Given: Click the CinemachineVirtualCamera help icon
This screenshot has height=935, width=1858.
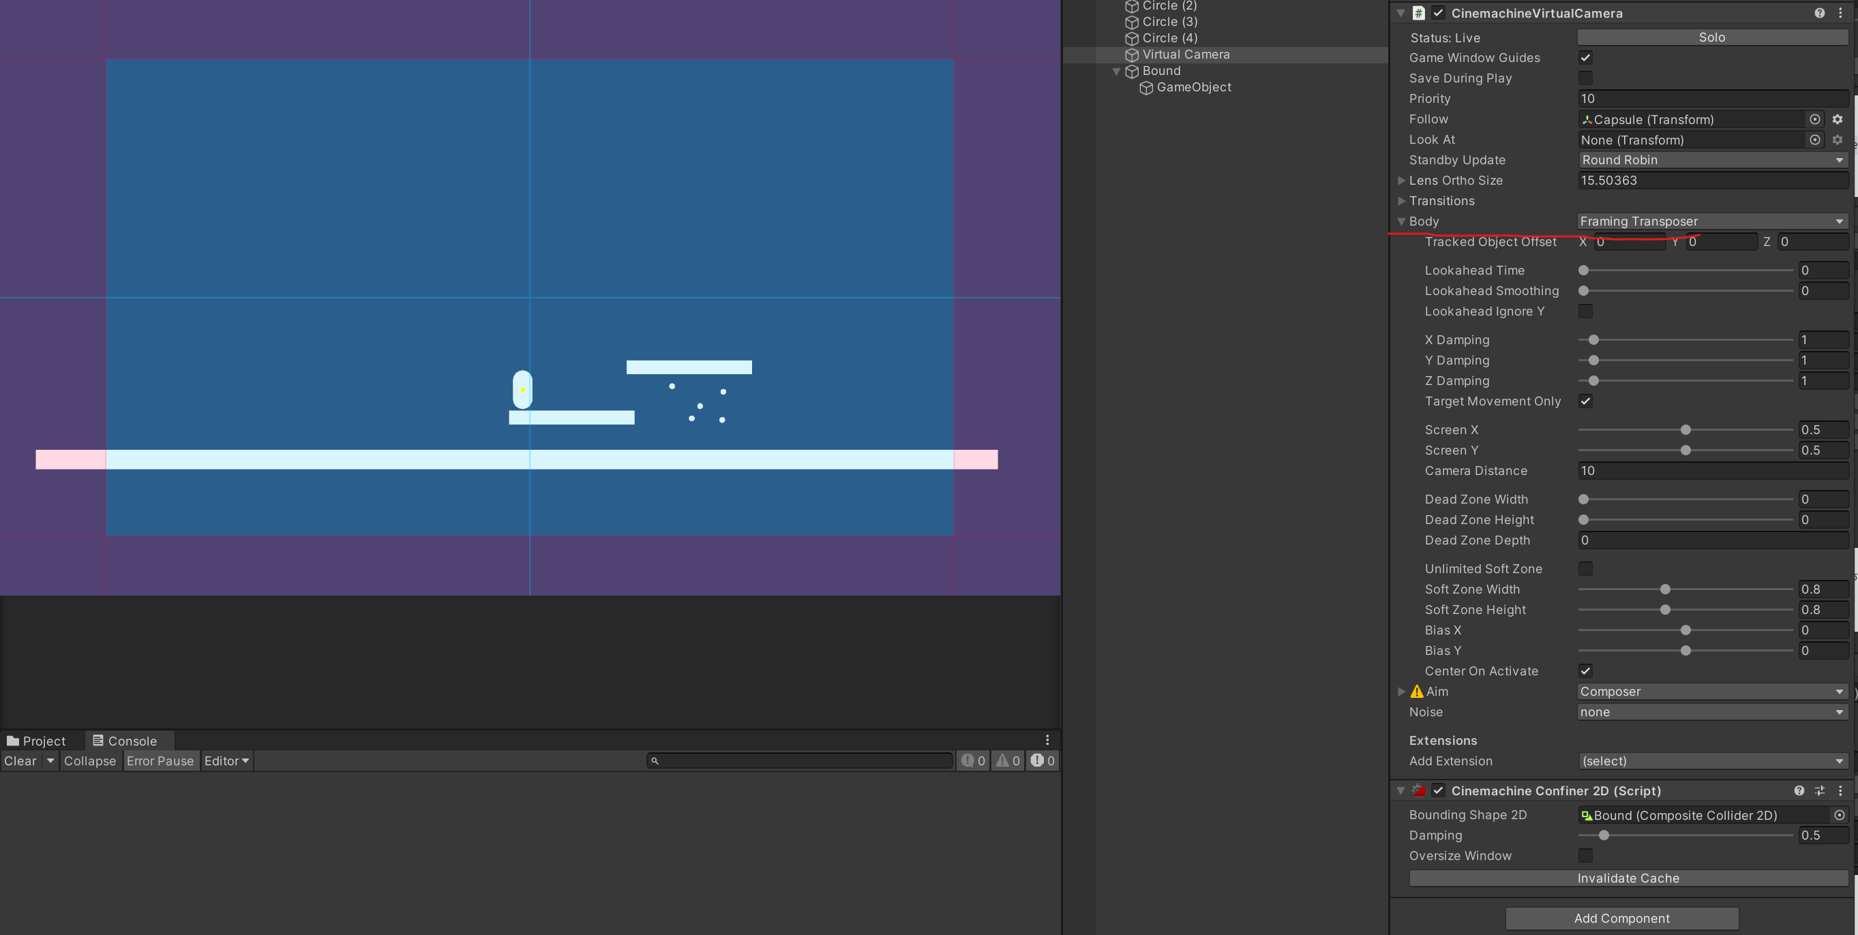Looking at the screenshot, I should [x=1819, y=13].
